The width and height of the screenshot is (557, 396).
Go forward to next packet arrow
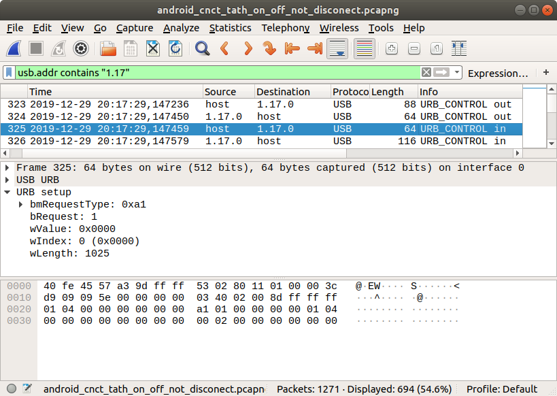click(x=248, y=48)
